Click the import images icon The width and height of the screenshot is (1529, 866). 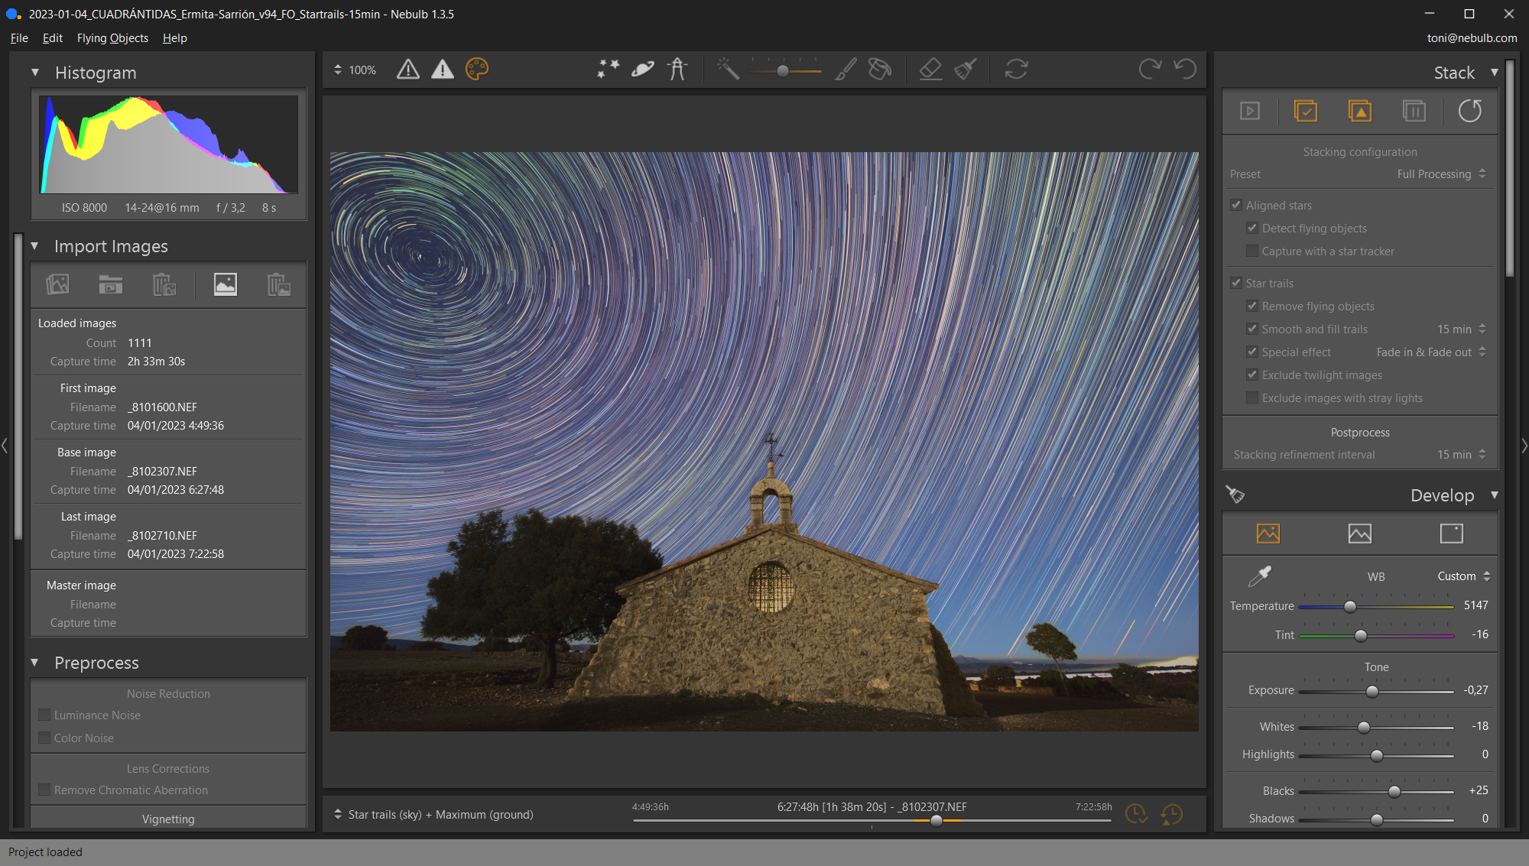pyautogui.click(x=57, y=284)
